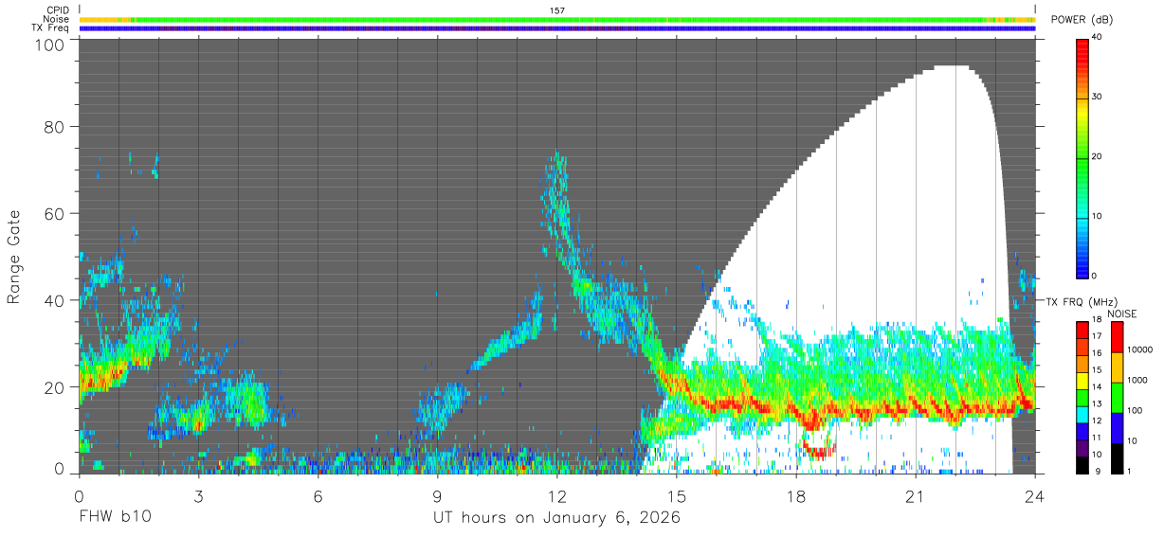Click the y-axis tick label '40'
The height and width of the screenshot is (537, 1164).
[55, 300]
